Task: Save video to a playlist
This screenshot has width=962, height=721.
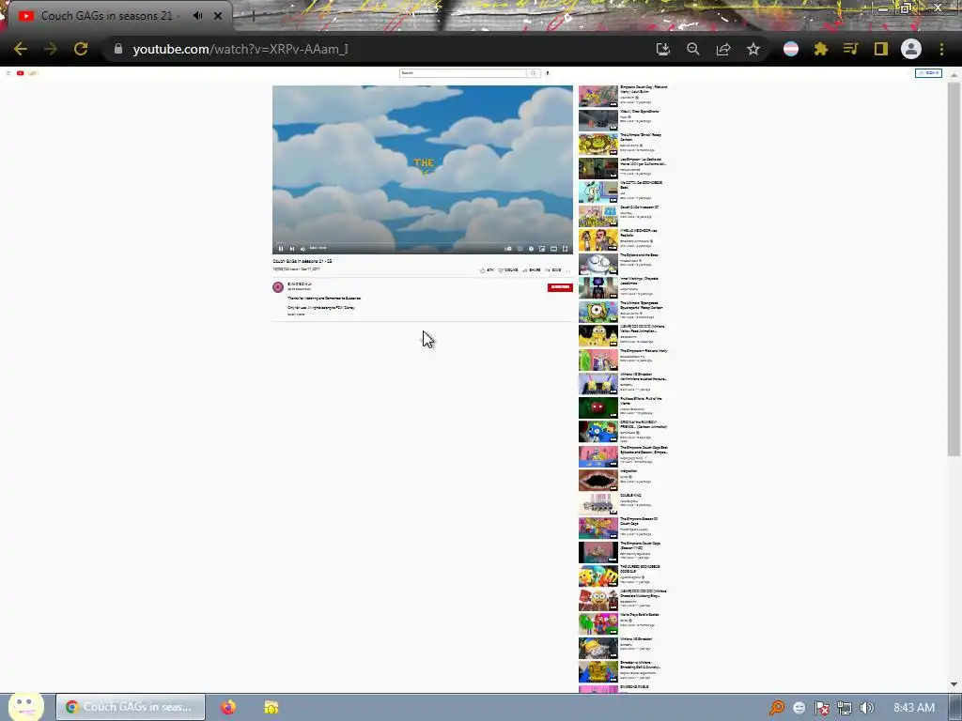Action: (x=553, y=269)
